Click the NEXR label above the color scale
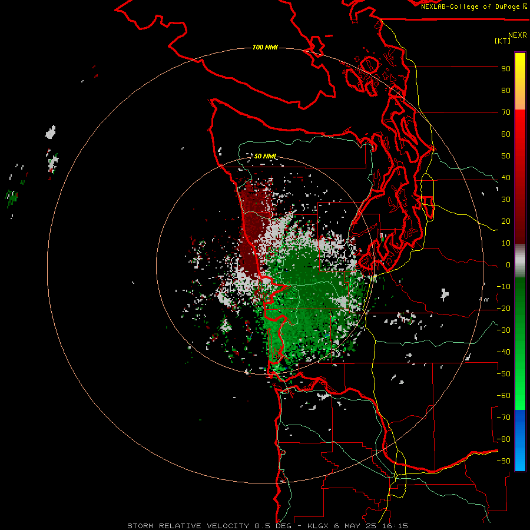The image size is (530, 530). click(518, 35)
